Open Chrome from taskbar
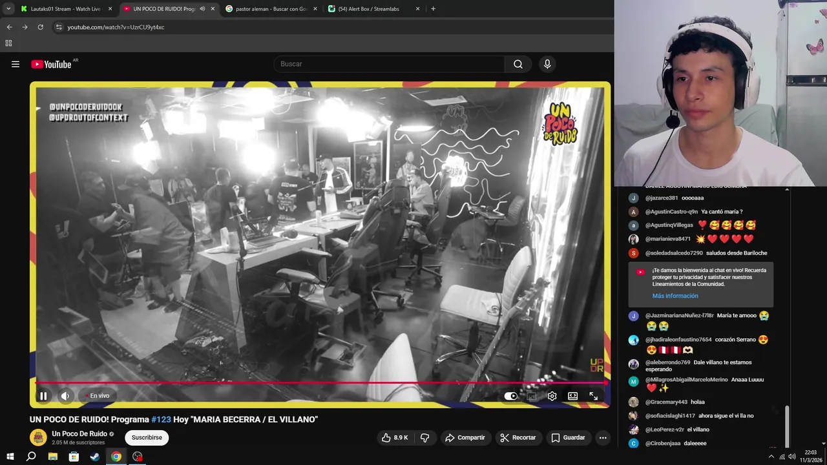This screenshot has height=465, width=827. 116,457
